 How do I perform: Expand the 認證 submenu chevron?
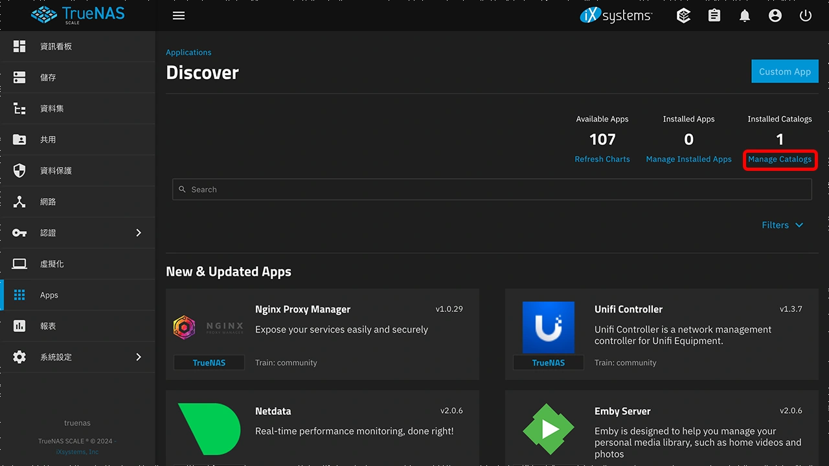[139, 233]
